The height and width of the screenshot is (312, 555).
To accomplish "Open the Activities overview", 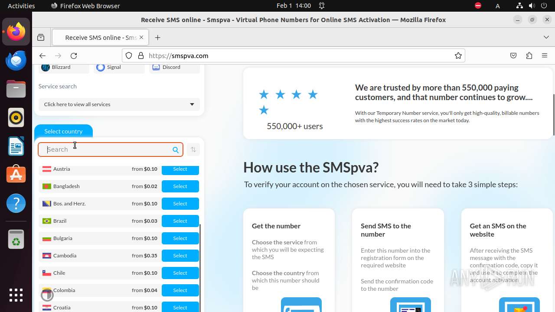I will 21,6.
